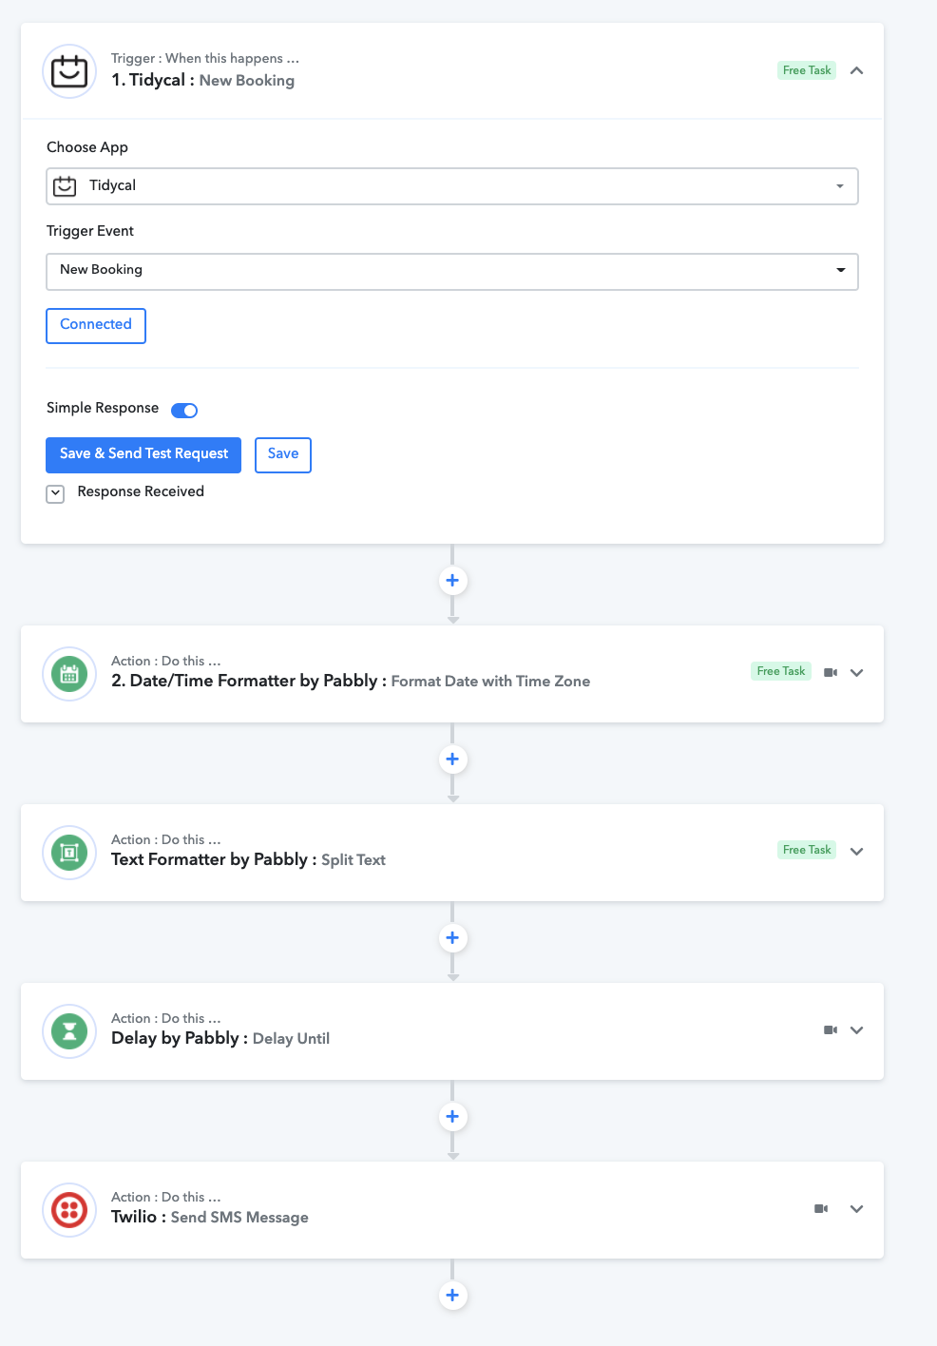
Task: Expand the Twilio Send SMS step
Action: 856,1209
